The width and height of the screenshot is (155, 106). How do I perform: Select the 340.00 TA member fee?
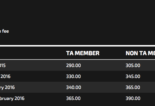(x=73, y=88)
